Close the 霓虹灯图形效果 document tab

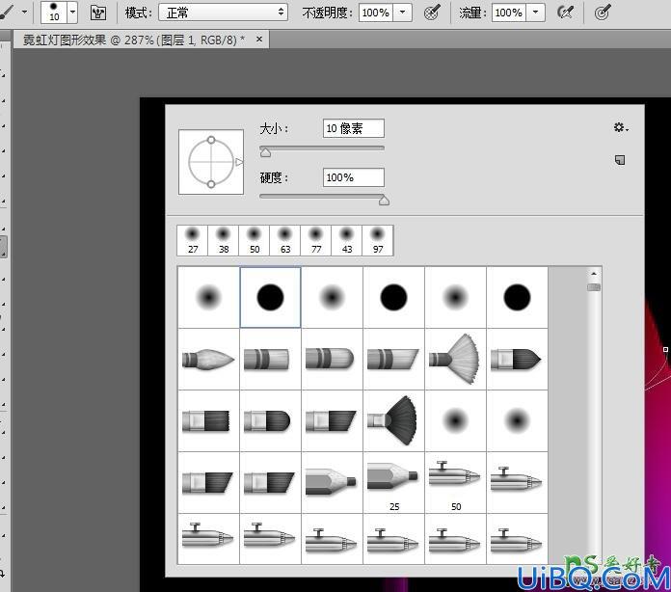pyautogui.click(x=259, y=40)
